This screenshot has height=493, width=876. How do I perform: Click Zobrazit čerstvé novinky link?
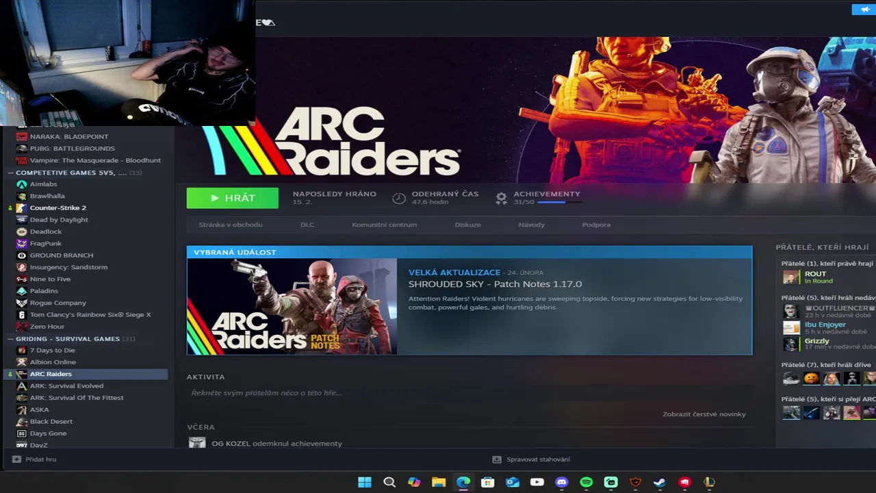click(704, 414)
